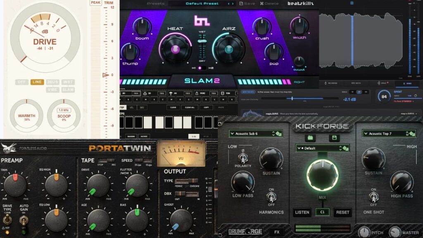423x238 pixels.
Task: Toggle the HARMONICS on/off switch
Action: coord(271,197)
